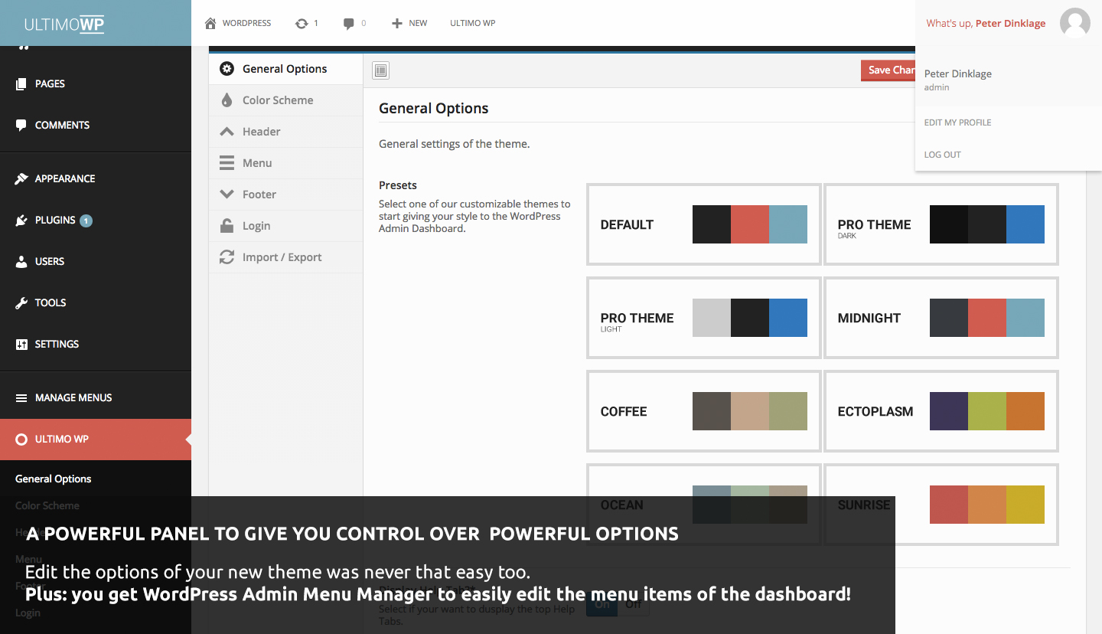Open the Import / Export tab
The width and height of the screenshot is (1102, 634).
pyautogui.click(x=285, y=257)
